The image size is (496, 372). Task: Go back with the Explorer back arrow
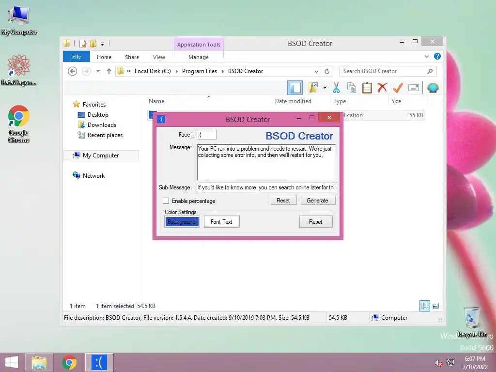pyautogui.click(x=73, y=71)
